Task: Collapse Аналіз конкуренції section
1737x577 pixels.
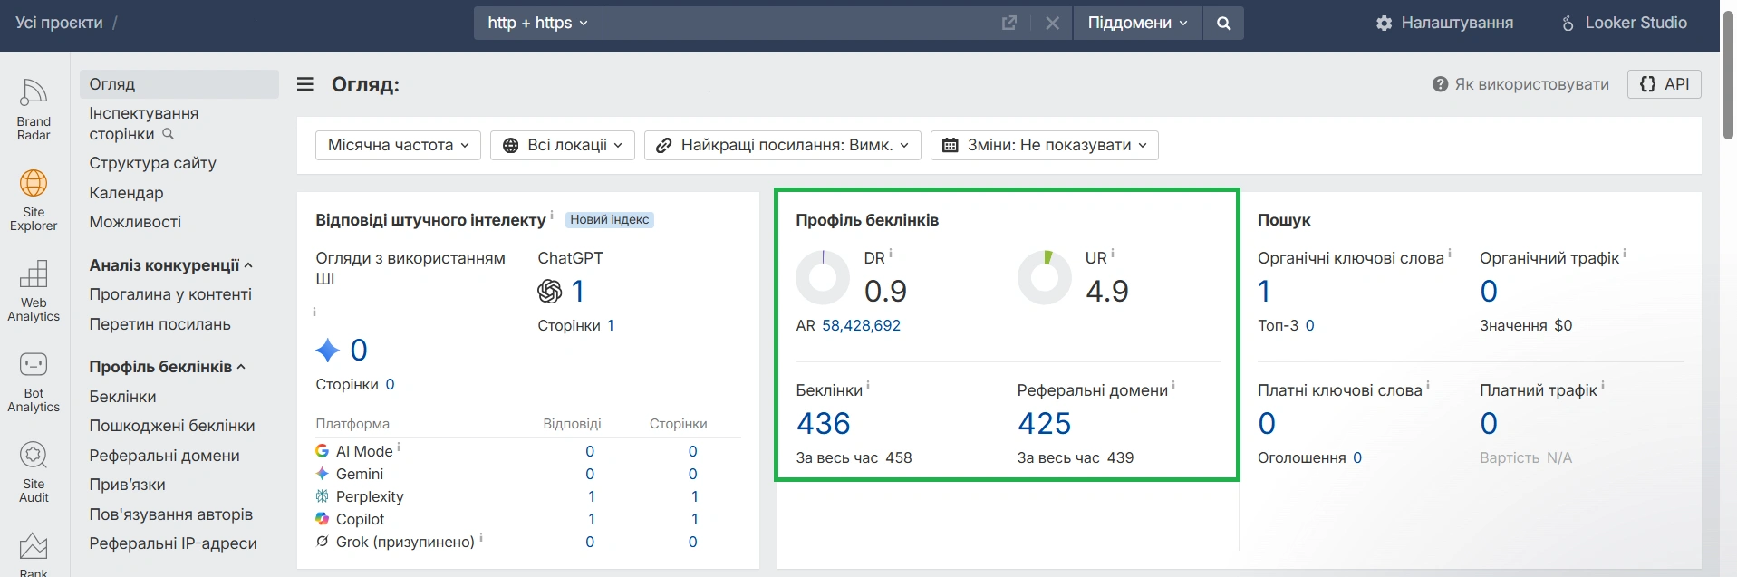Action: pyautogui.click(x=170, y=265)
